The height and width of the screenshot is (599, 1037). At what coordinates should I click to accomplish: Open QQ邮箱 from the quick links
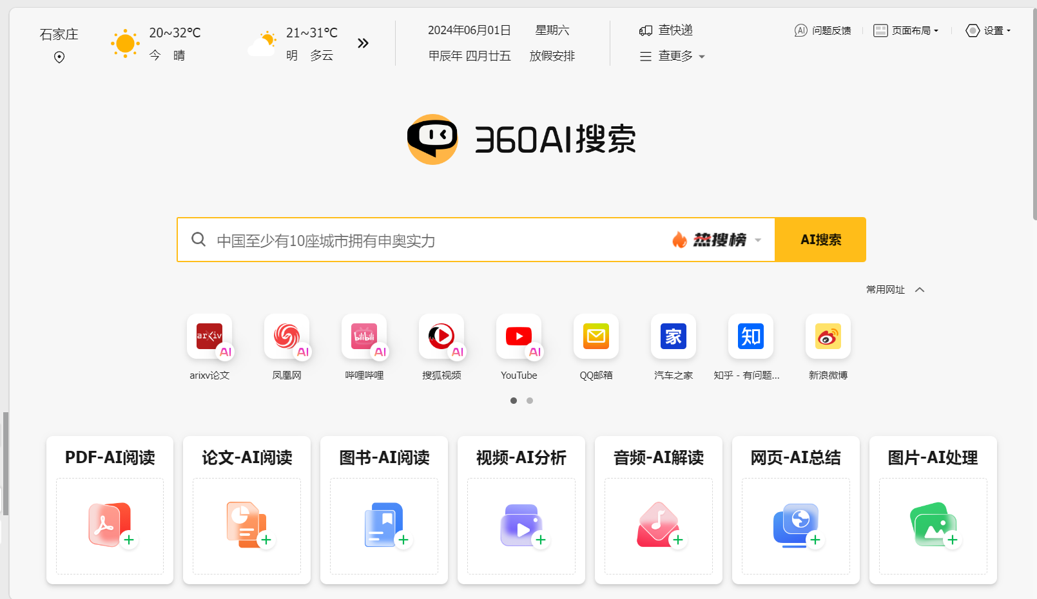(596, 336)
